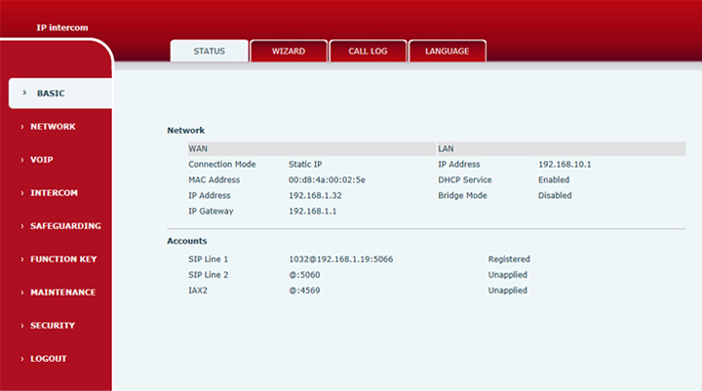Image resolution: width=702 pixels, height=391 pixels.
Task: Select the LANGUAGE tab
Action: [447, 51]
